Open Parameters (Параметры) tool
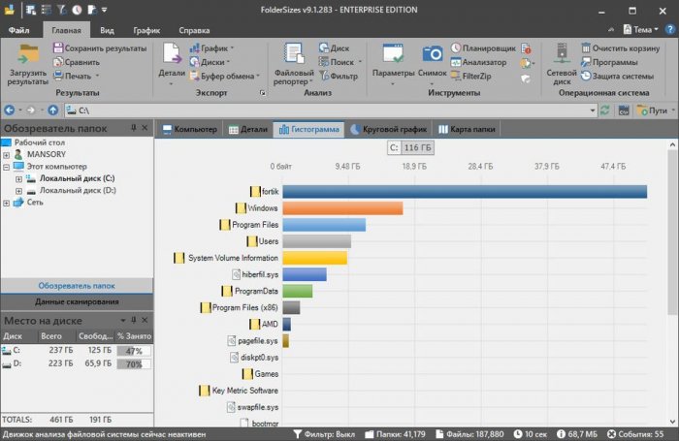The image size is (679, 441). click(393, 64)
